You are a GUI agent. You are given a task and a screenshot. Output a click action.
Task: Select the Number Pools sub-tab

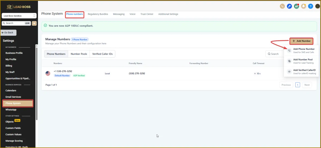pyautogui.click(x=79, y=54)
